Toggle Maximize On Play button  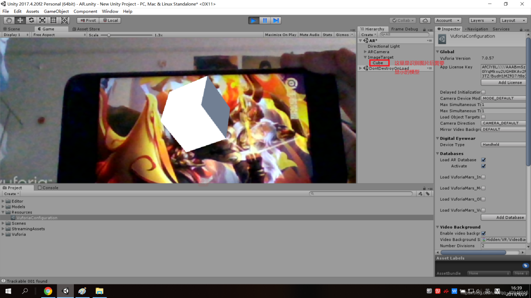pos(281,35)
